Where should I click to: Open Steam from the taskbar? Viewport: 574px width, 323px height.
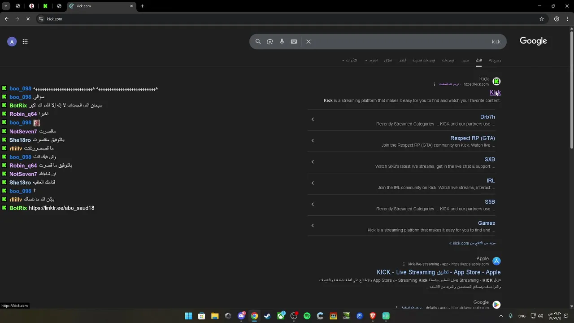pyautogui.click(x=267, y=316)
